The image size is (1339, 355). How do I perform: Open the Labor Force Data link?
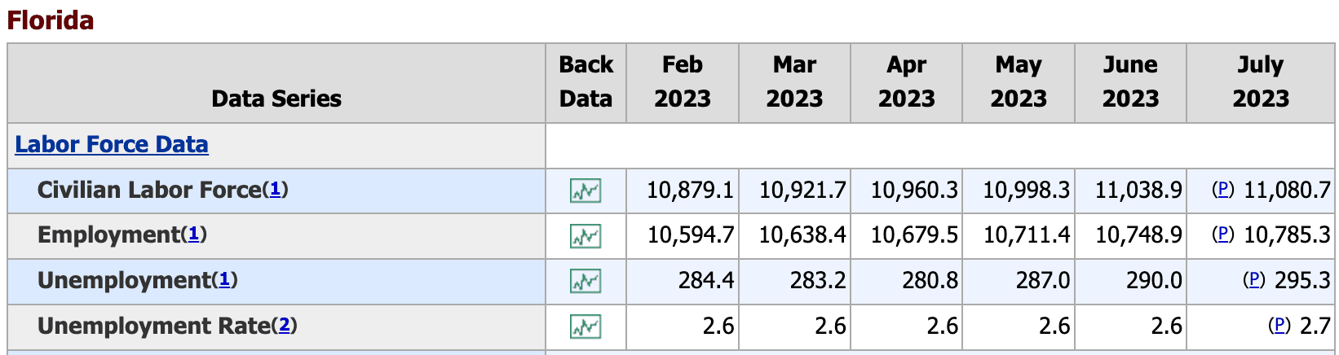112,145
